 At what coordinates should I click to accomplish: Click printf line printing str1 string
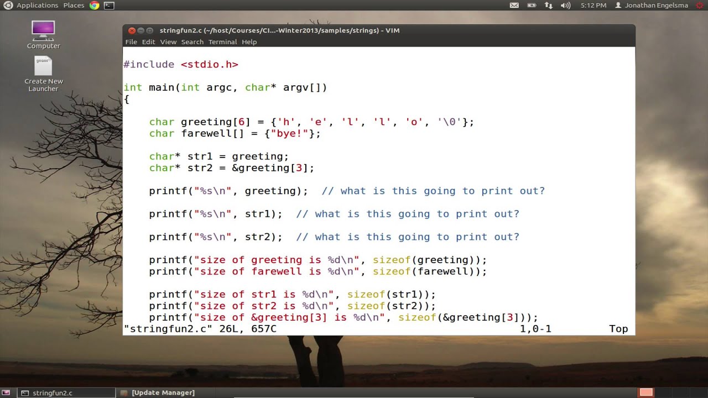click(334, 214)
